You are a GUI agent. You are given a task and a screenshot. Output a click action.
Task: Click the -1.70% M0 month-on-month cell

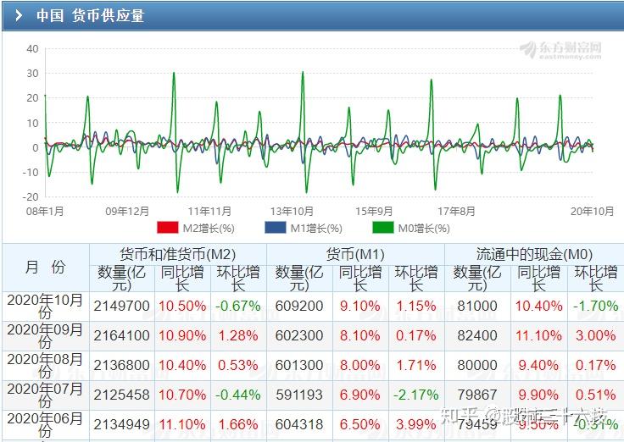coord(596,306)
